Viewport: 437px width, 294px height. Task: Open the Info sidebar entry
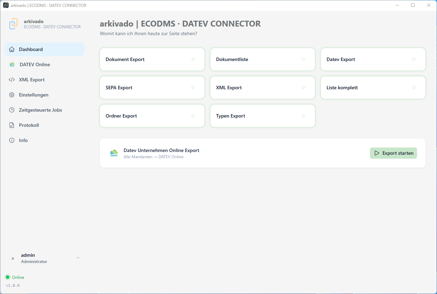[45, 140]
